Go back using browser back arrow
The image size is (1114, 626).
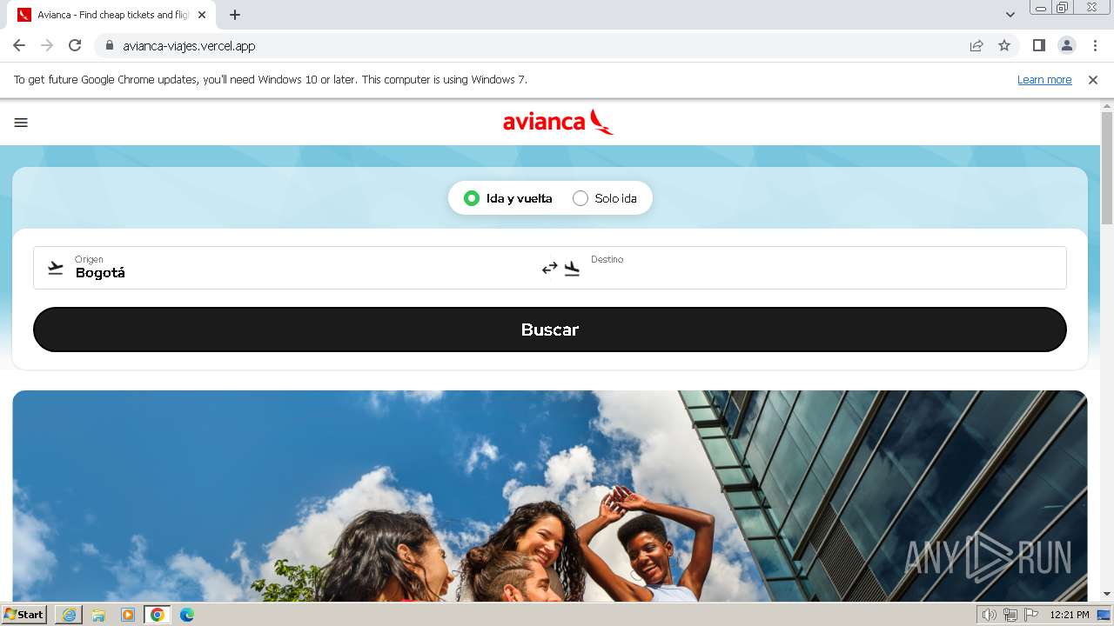point(19,46)
